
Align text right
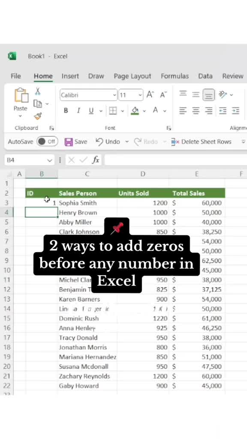(209, 111)
